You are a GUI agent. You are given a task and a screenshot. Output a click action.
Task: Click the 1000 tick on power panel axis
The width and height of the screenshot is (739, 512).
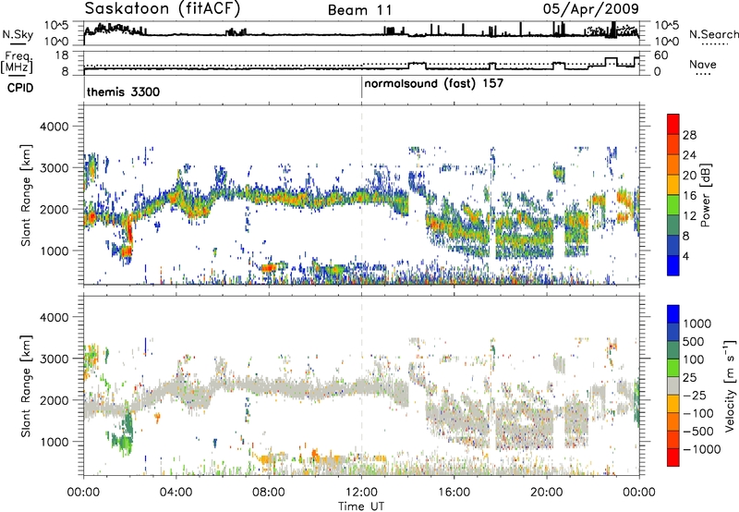click(x=54, y=250)
